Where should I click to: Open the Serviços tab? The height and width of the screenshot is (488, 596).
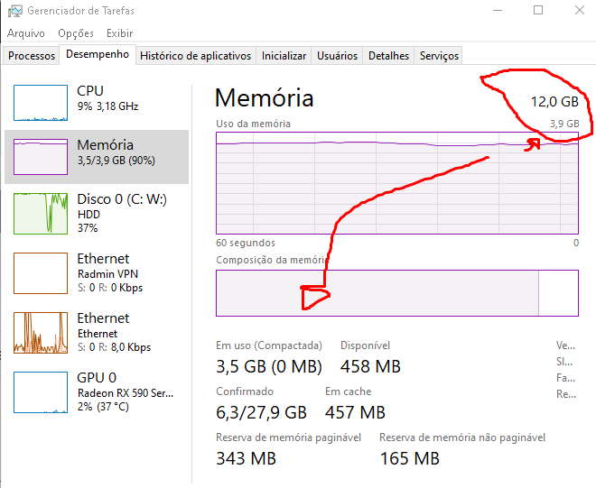[x=439, y=56]
